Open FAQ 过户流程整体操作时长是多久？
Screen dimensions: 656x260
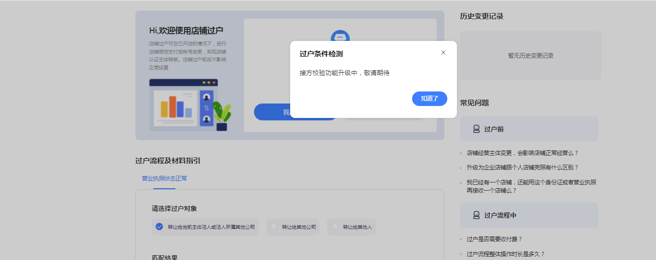click(505, 254)
